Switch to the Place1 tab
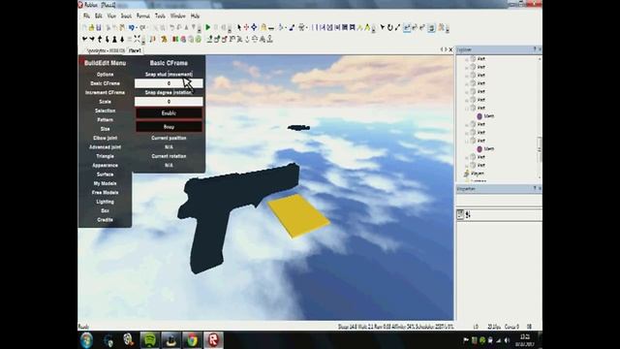 (135, 50)
